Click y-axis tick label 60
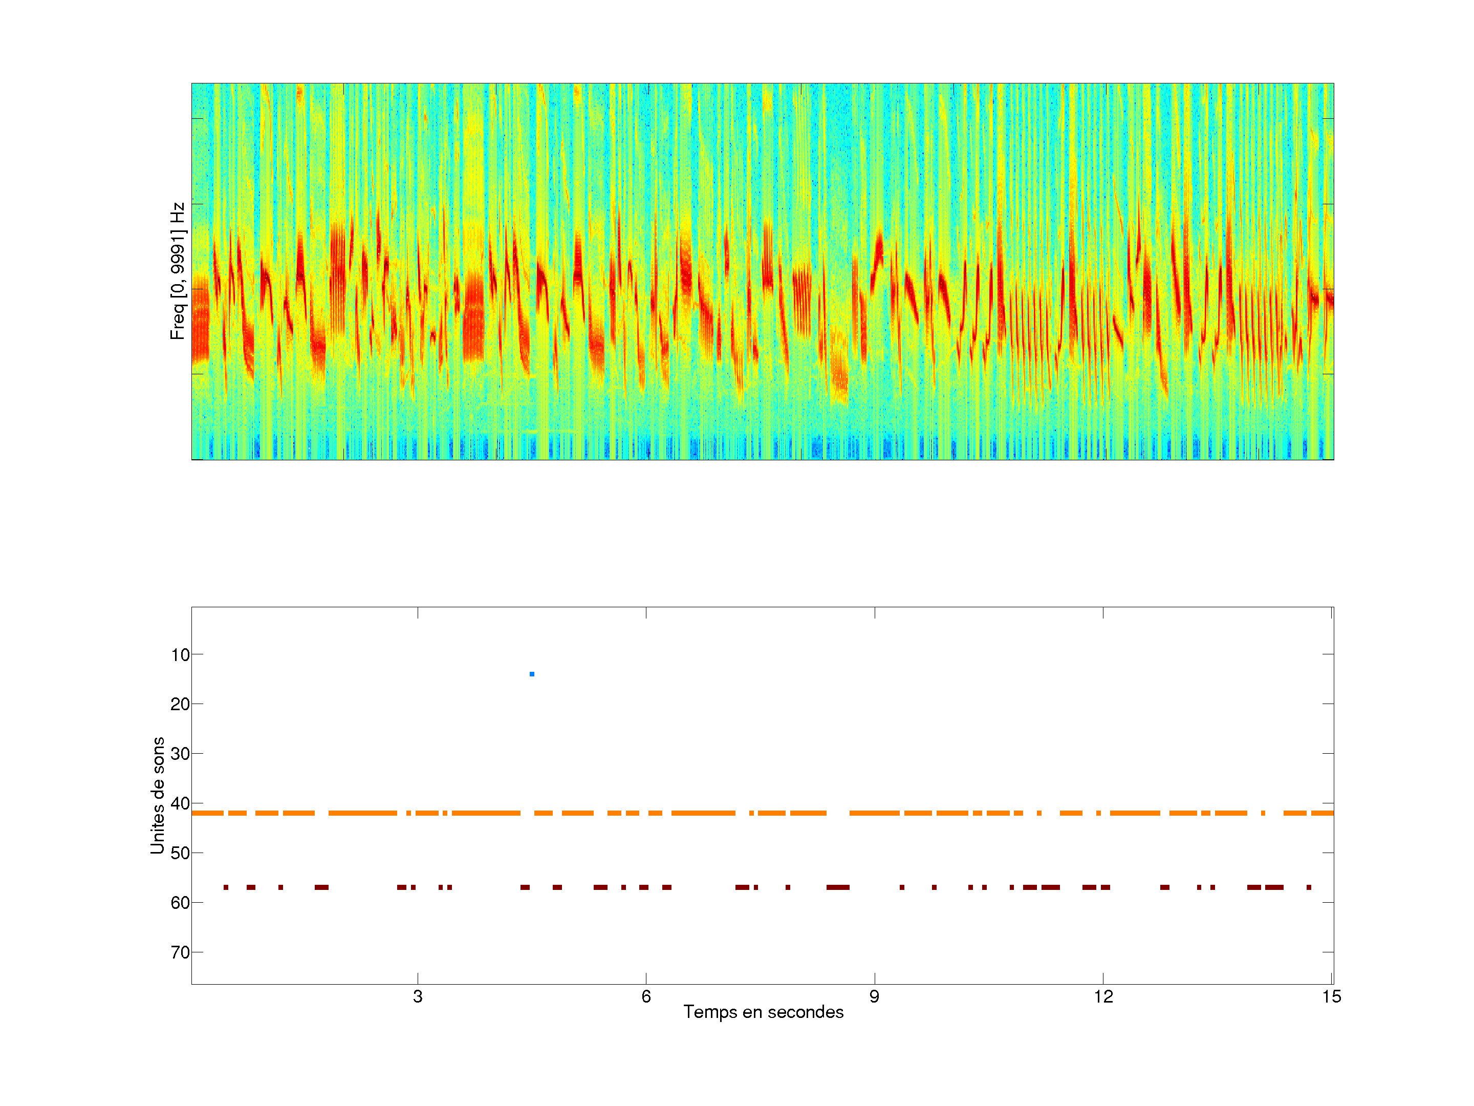The image size is (1474, 1106). coord(180,903)
